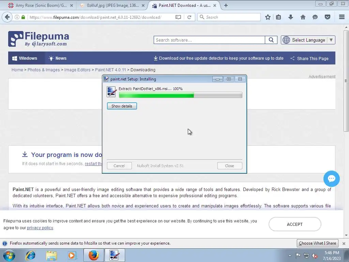This screenshot has height=262, width=349.
Task: Focus the Search software field
Action: coord(209,40)
